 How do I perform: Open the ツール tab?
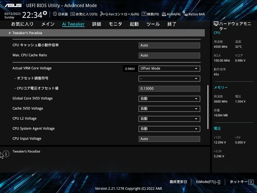point(153,24)
